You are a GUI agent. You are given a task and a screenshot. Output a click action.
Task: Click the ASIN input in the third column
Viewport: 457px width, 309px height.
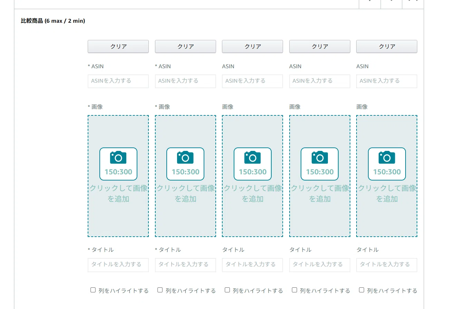point(253,81)
